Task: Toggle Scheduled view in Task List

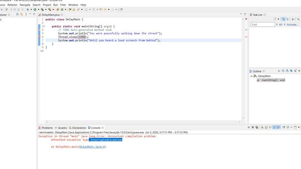Action: [x=288, y=19]
